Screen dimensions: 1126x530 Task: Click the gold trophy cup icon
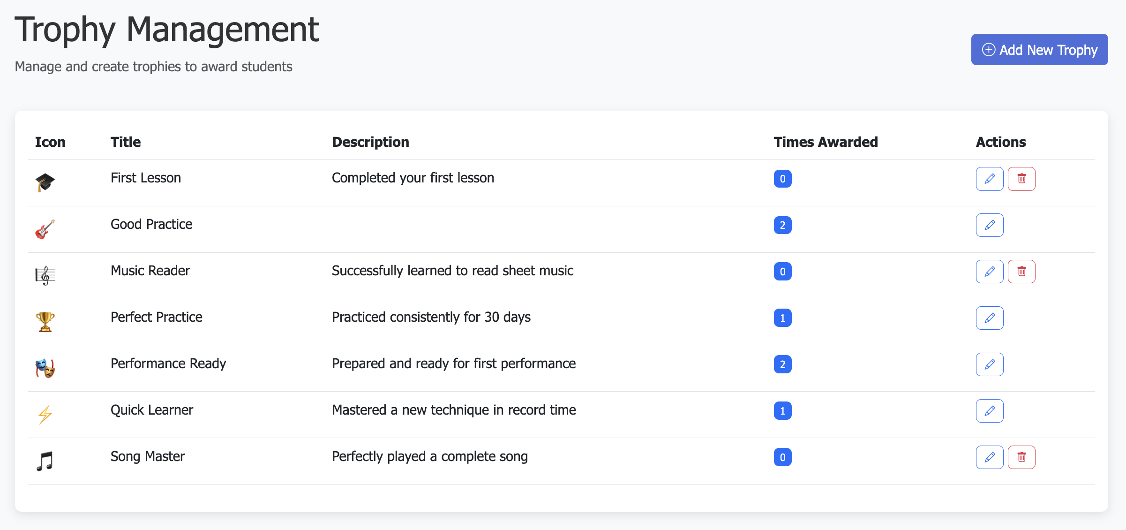[x=45, y=322]
